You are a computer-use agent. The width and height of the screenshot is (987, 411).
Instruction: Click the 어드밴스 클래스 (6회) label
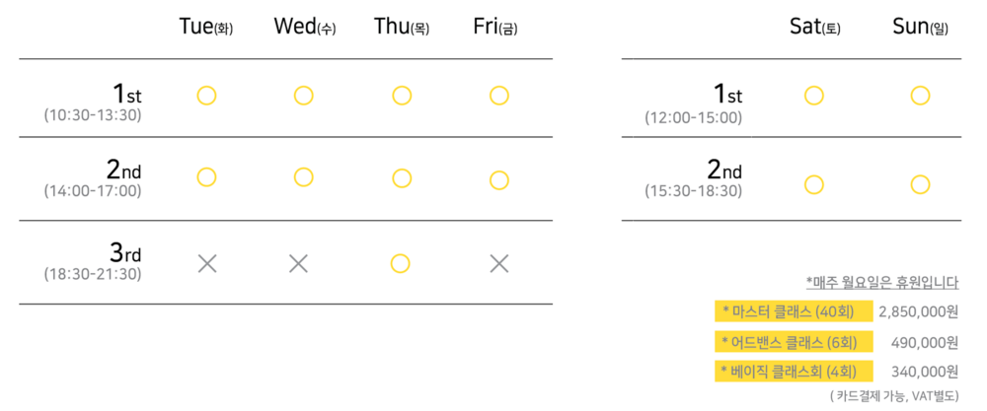[794, 342]
